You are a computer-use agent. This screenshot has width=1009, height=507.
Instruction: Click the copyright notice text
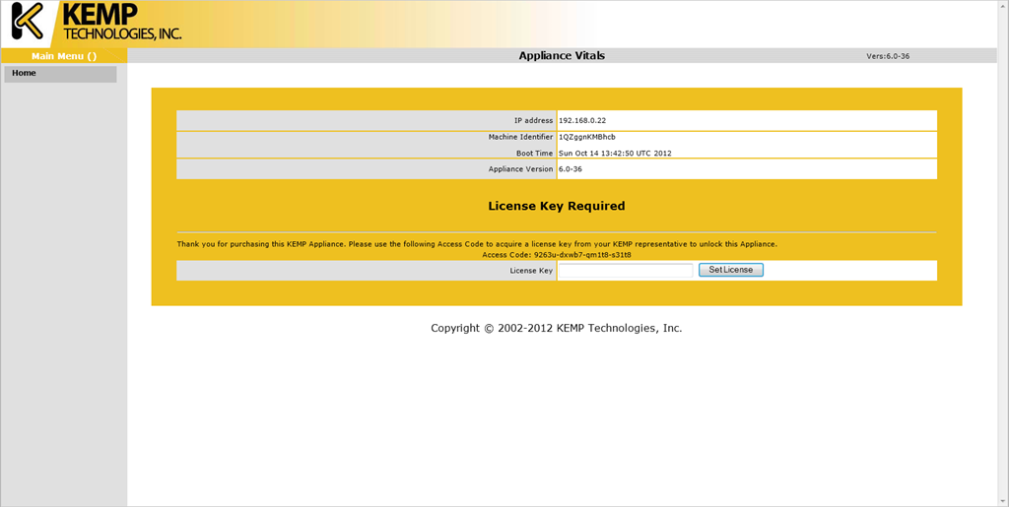coord(557,328)
